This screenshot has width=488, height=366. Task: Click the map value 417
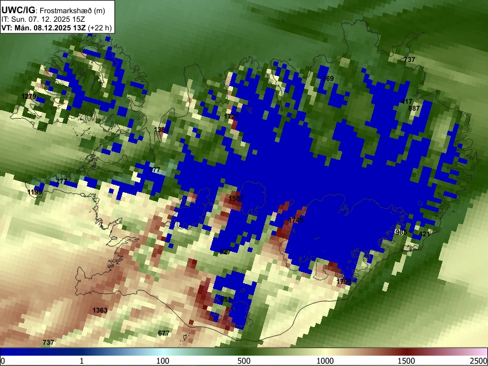pyautogui.click(x=406, y=102)
